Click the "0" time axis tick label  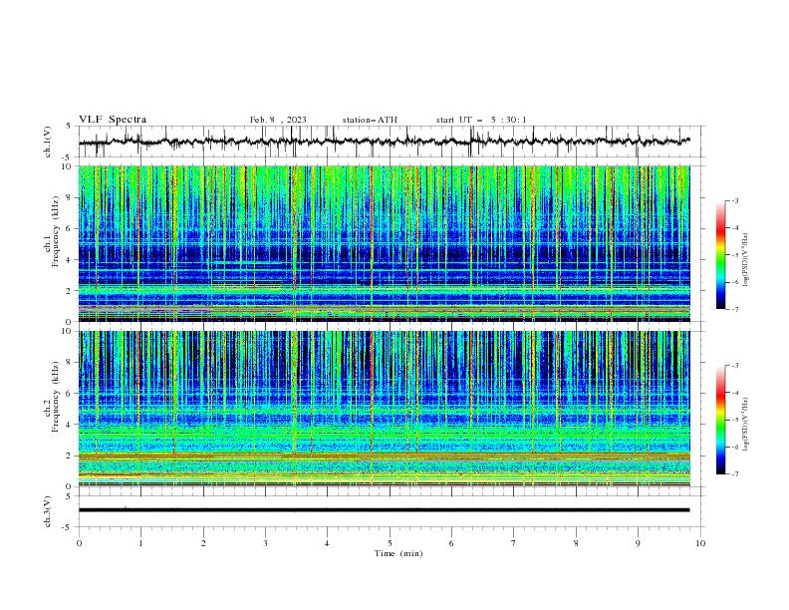pos(79,543)
